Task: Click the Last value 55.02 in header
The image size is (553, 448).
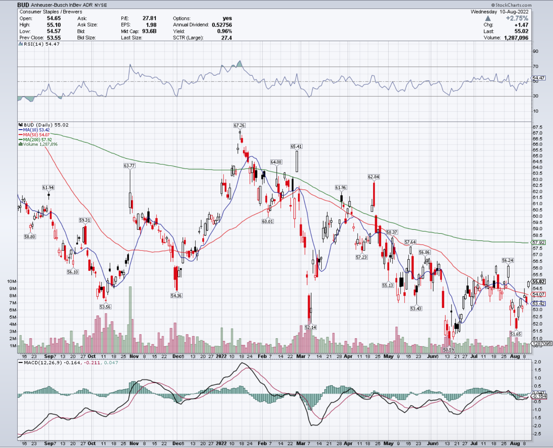Action: (x=521, y=31)
